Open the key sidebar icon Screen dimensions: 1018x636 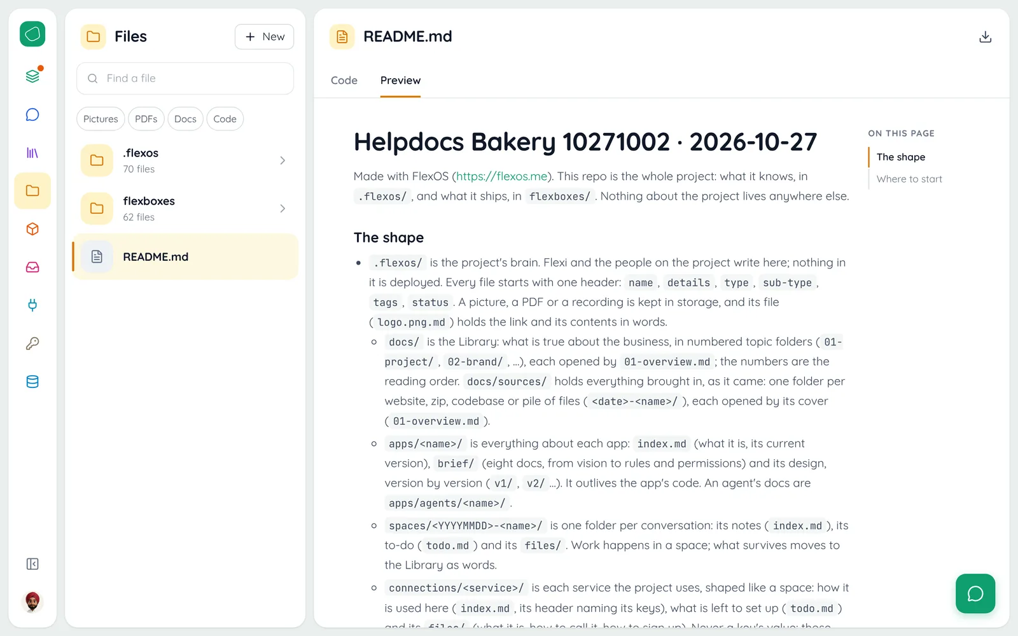point(32,343)
